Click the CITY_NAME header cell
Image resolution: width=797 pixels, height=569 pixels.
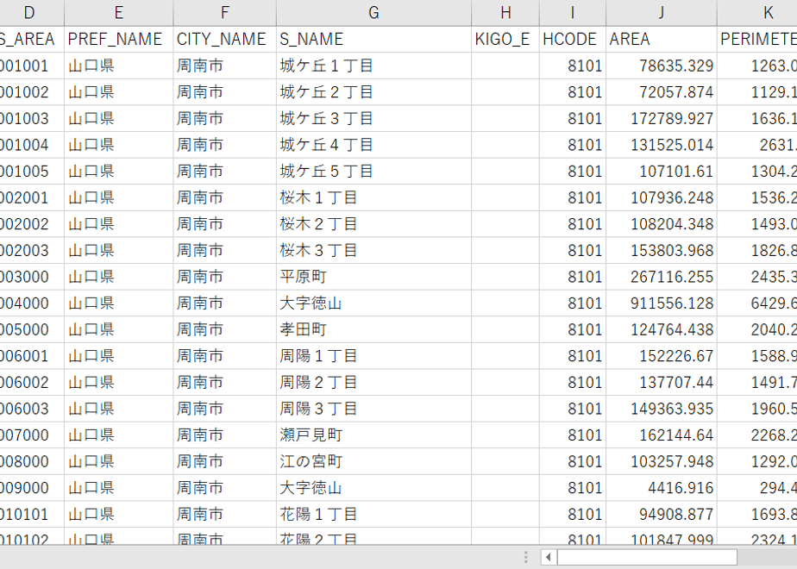point(224,39)
